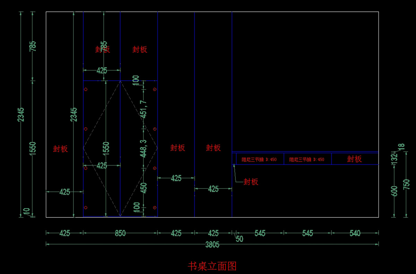Click the 书桌立面图 drawing title text
This screenshot has width=416, height=274.
(x=212, y=266)
